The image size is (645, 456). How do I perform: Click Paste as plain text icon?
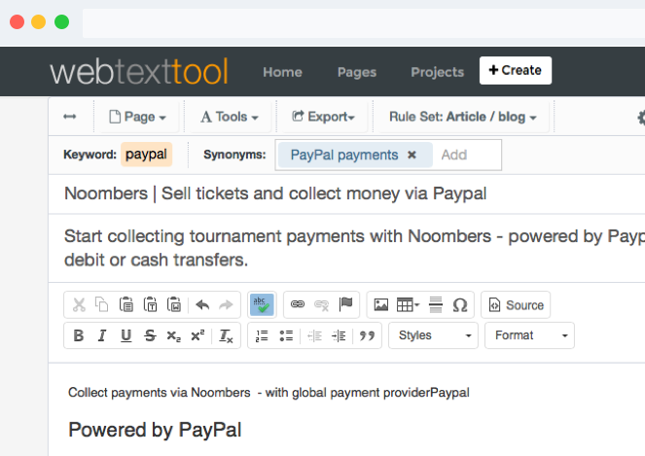(x=150, y=305)
